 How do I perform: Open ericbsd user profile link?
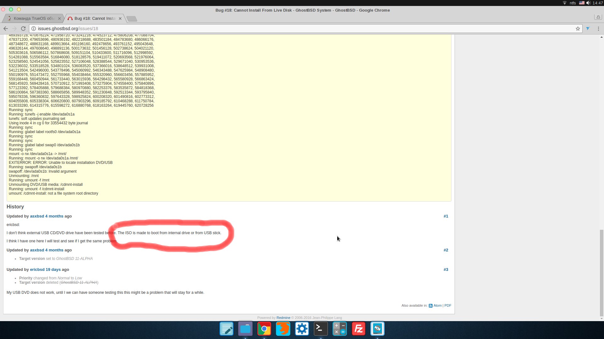click(37, 270)
